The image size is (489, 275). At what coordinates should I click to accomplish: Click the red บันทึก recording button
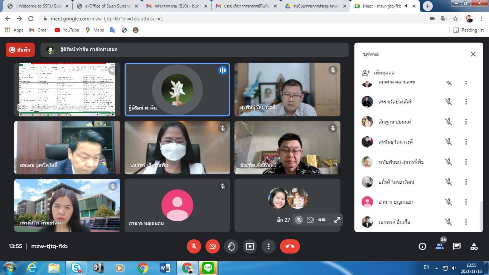click(x=20, y=50)
